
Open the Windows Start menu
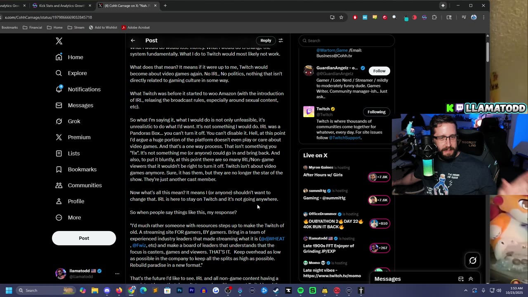9,290
